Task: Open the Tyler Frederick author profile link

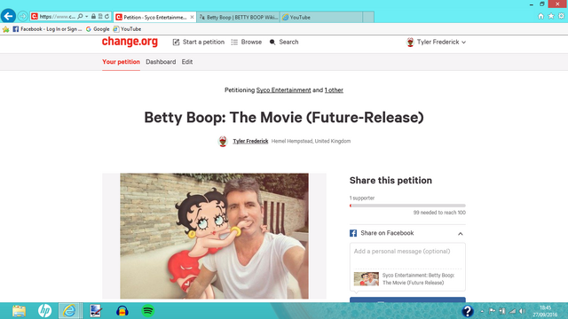Action: pos(250,141)
